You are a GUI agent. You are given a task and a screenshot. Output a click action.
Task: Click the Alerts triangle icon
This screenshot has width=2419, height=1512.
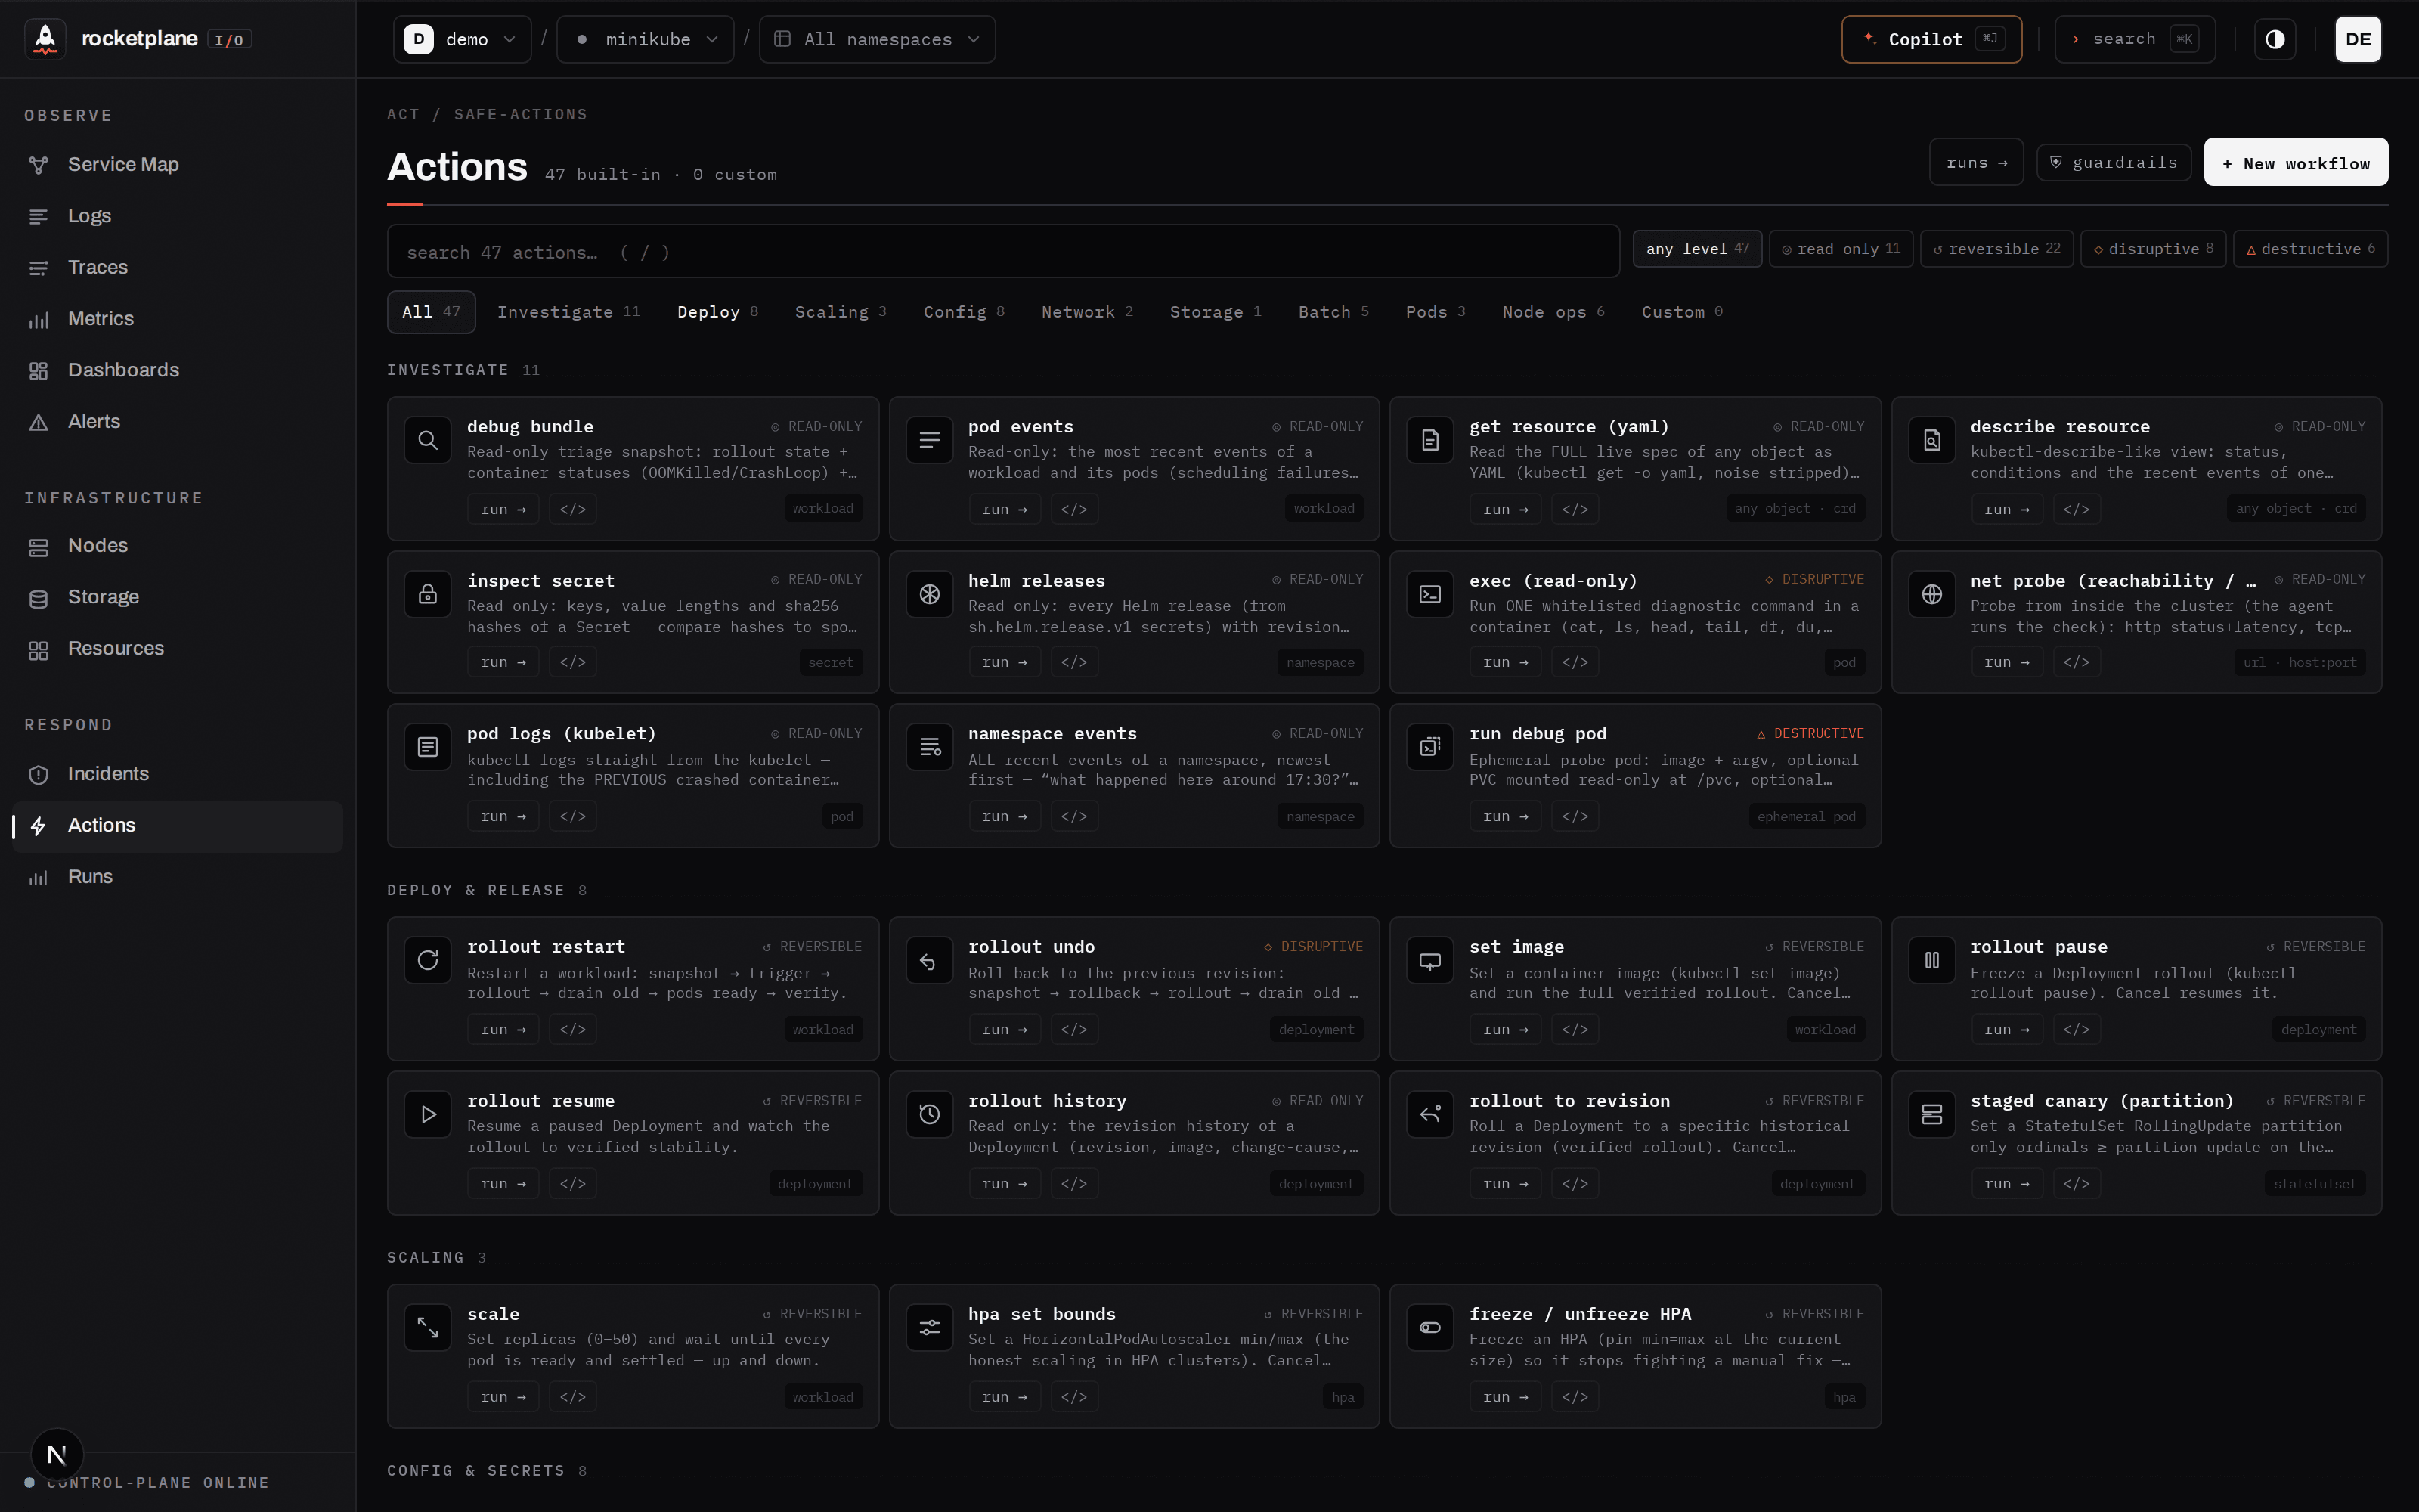(38, 422)
